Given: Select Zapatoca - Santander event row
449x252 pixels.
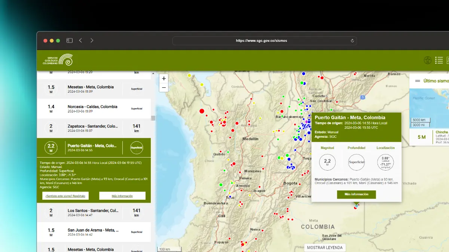Looking at the screenshot, I should coord(94,128).
